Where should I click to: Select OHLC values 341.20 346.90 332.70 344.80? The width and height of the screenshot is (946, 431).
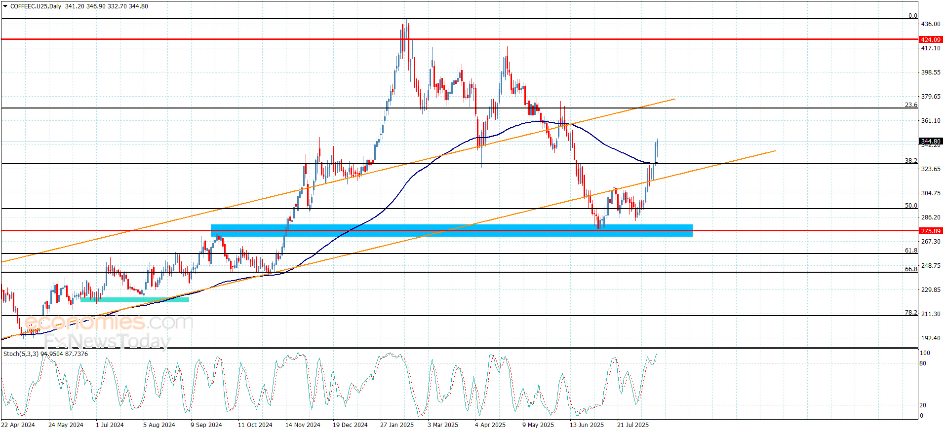click(106, 6)
